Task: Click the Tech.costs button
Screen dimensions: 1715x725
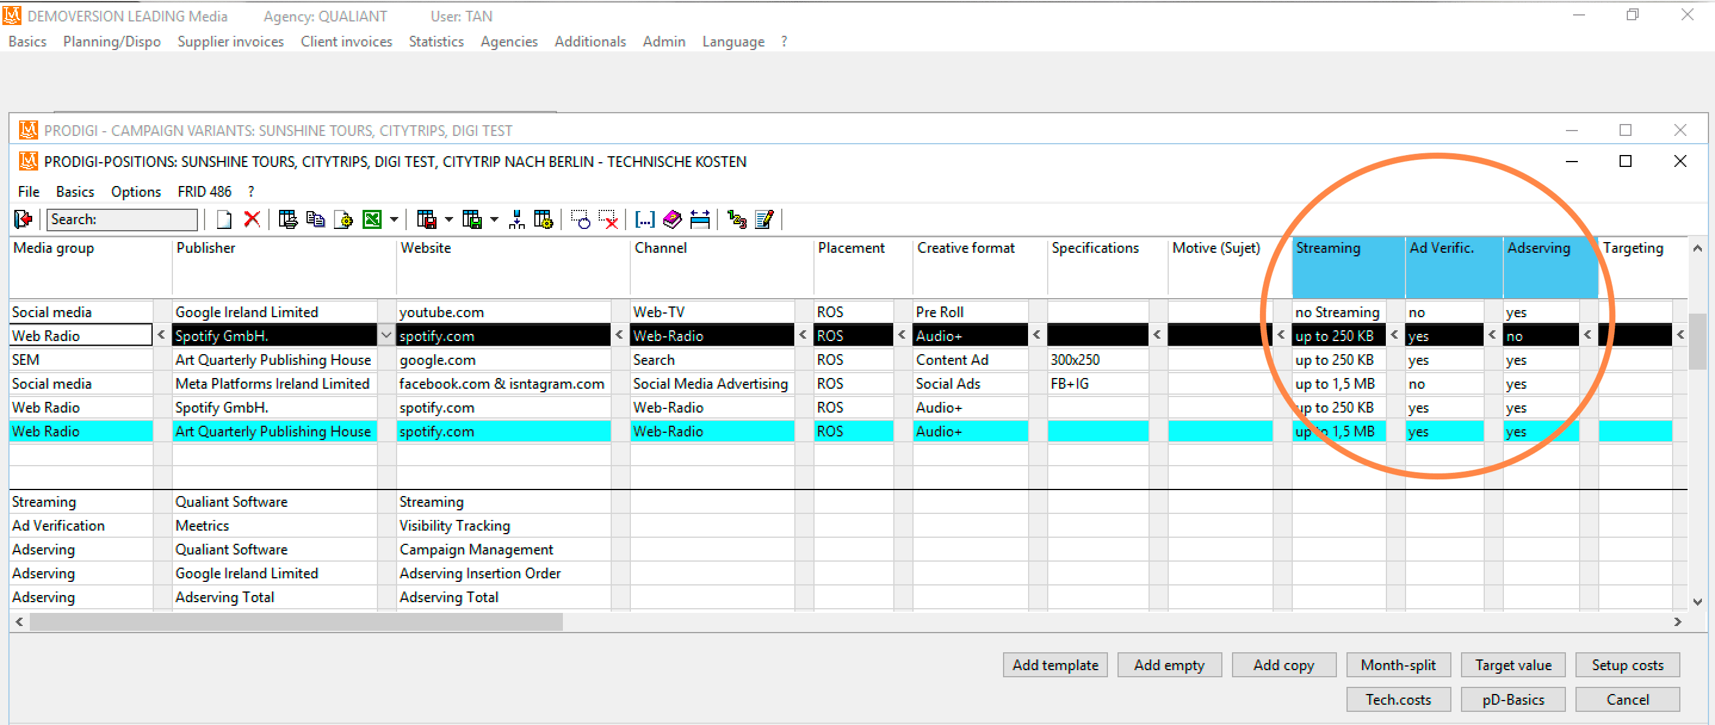Action: click(1398, 699)
